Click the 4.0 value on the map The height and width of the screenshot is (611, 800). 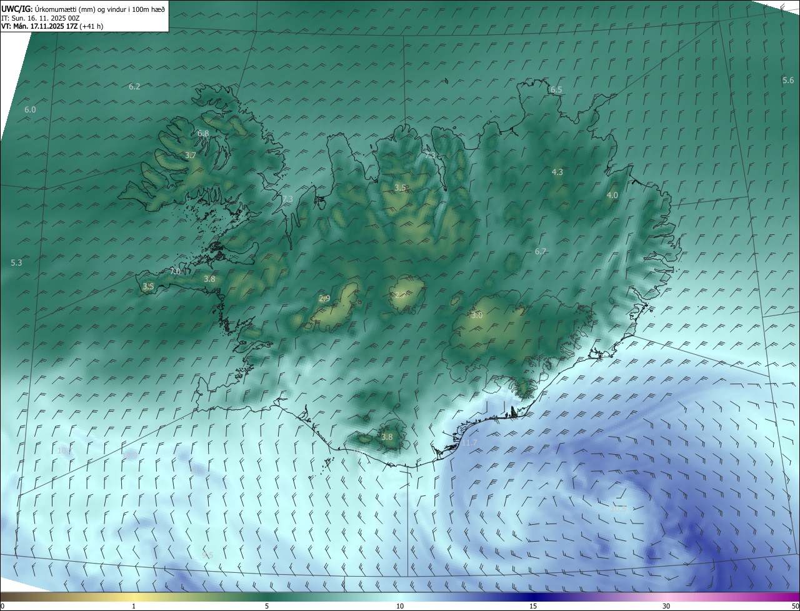coord(612,195)
